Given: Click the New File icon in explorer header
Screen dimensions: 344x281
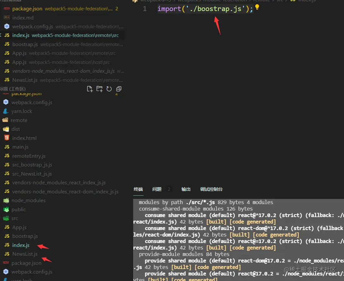Looking at the screenshot, I should (90, 89).
